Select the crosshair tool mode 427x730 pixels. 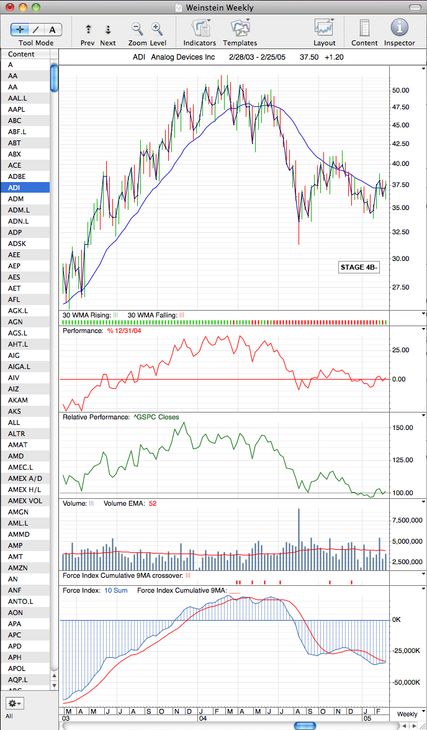[20, 30]
